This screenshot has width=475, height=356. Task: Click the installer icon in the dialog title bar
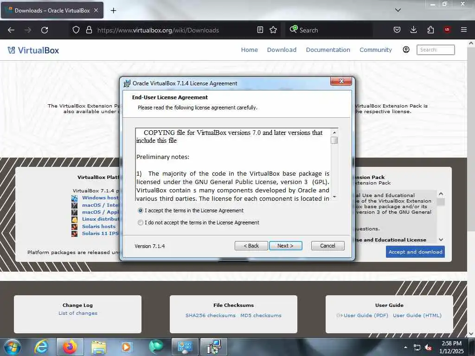point(127,83)
